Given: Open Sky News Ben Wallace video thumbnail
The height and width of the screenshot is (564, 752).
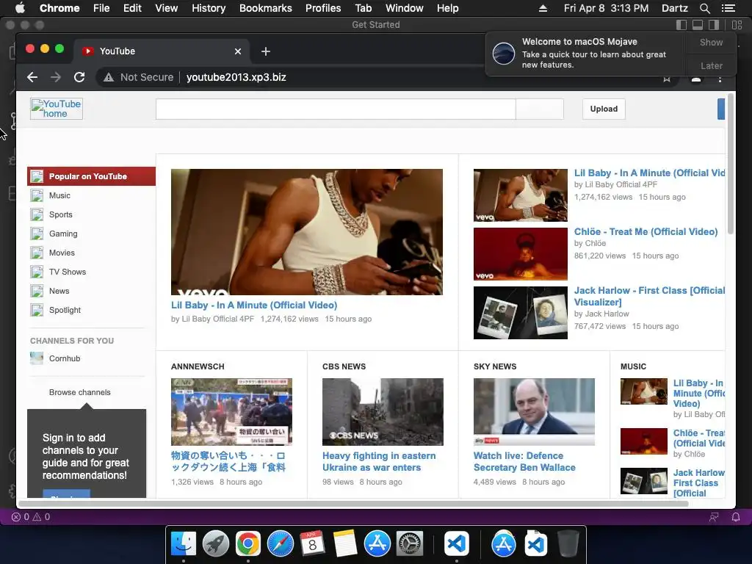Looking at the screenshot, I should pyautogui.click(x=534, y=412).
